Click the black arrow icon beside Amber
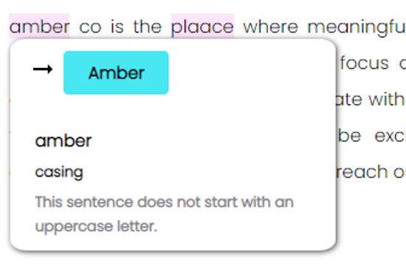 pyautogui.click(x=43, y=69)
